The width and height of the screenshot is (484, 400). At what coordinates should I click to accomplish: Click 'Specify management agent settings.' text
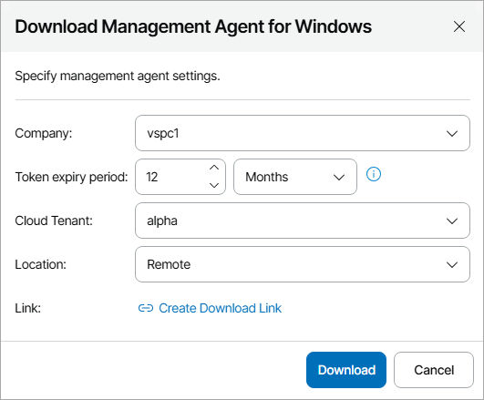pyautogui.click(x=118, y=76)
